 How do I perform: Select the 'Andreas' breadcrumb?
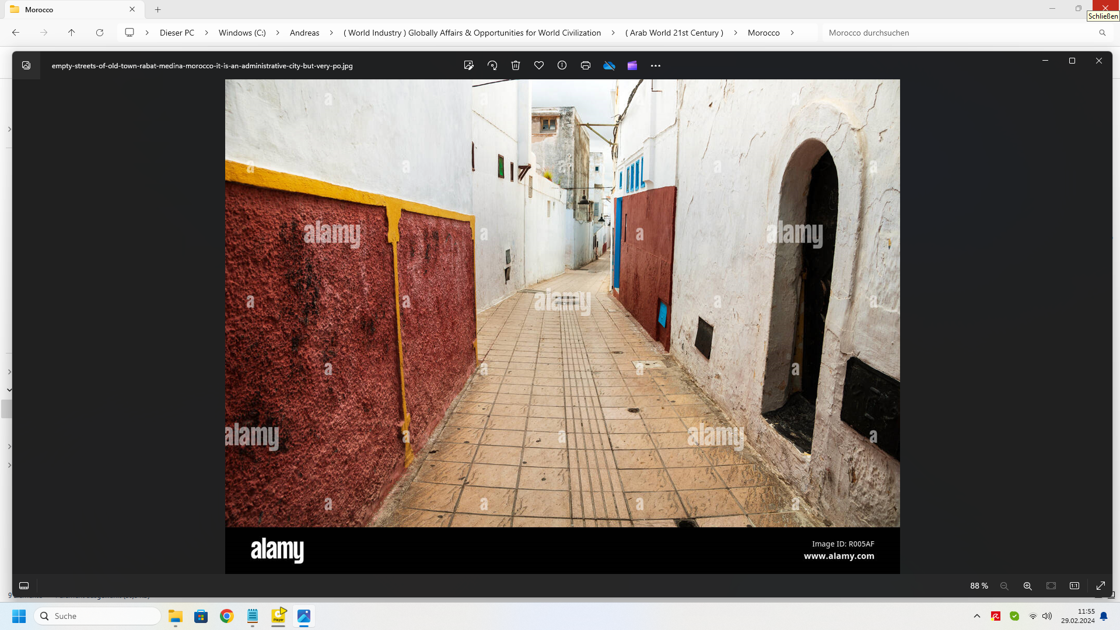pos(304,33)
